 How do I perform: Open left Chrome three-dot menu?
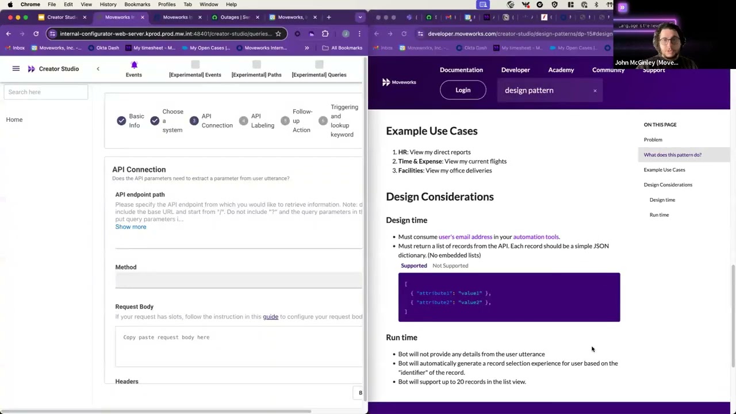[x=359, y=33]
